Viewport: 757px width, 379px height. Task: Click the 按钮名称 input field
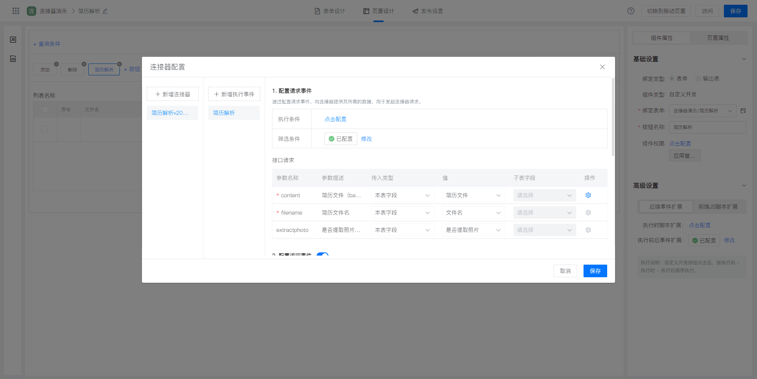(x=708, y=127)
